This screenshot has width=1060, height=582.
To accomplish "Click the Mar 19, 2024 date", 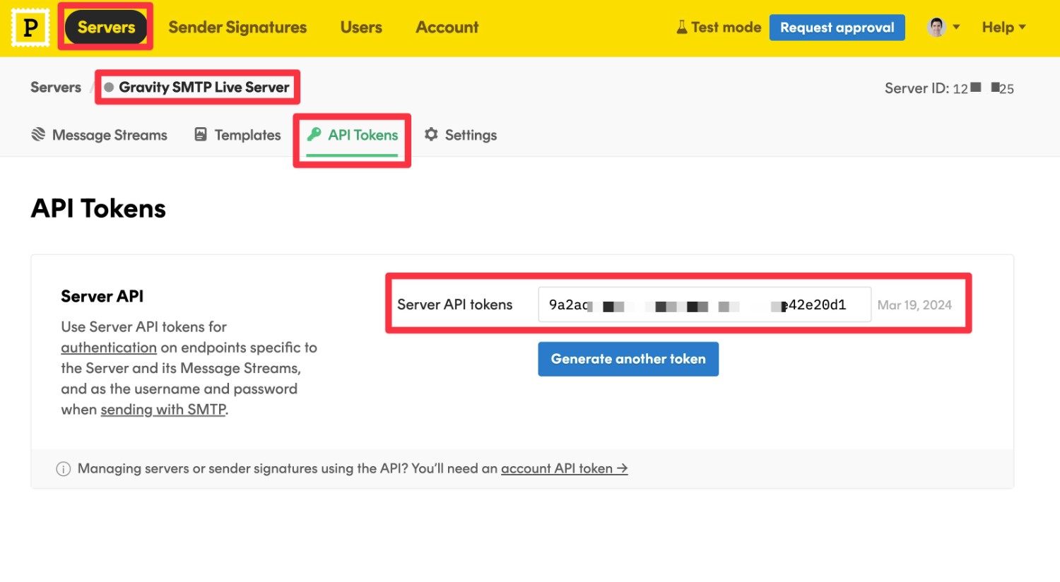I will coord(914,305).
